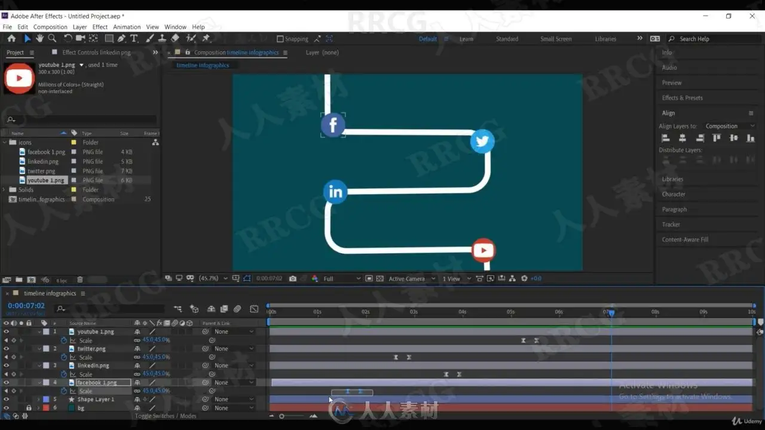
Task: Open the Effects & Presets panel
Action: [x=682, y=98]
